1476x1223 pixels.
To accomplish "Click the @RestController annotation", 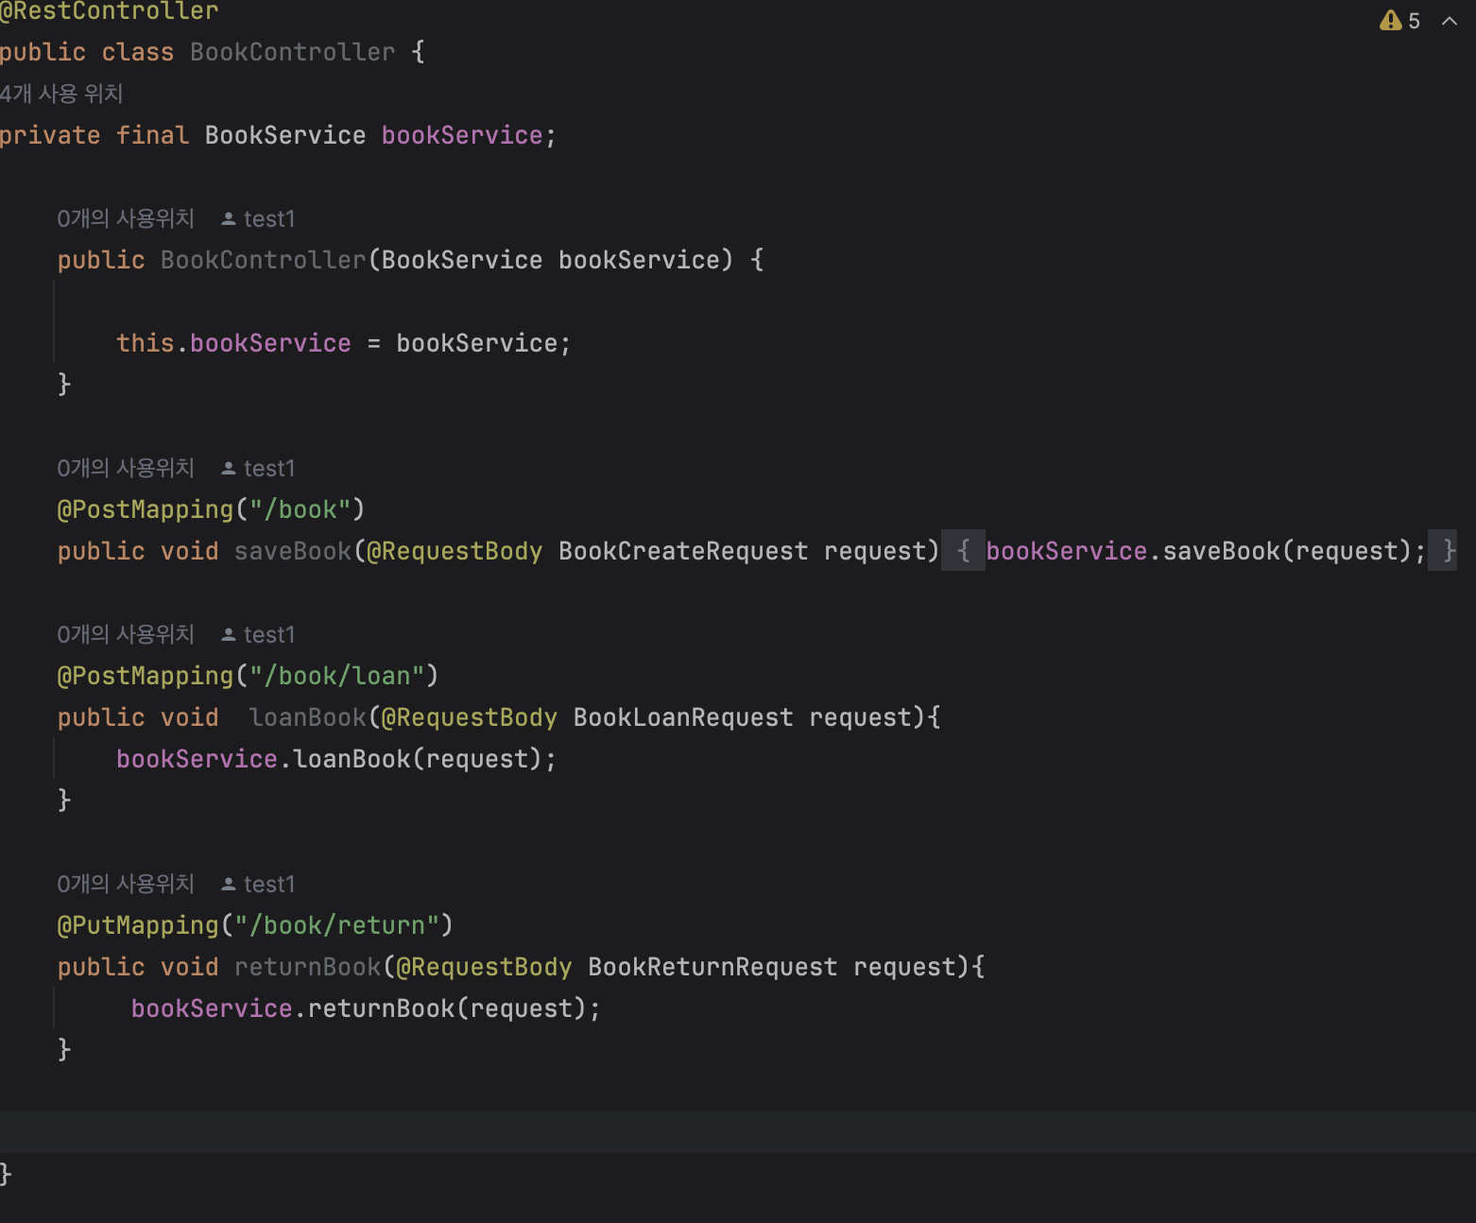I will pyautogui.click(x=110, y=11).
